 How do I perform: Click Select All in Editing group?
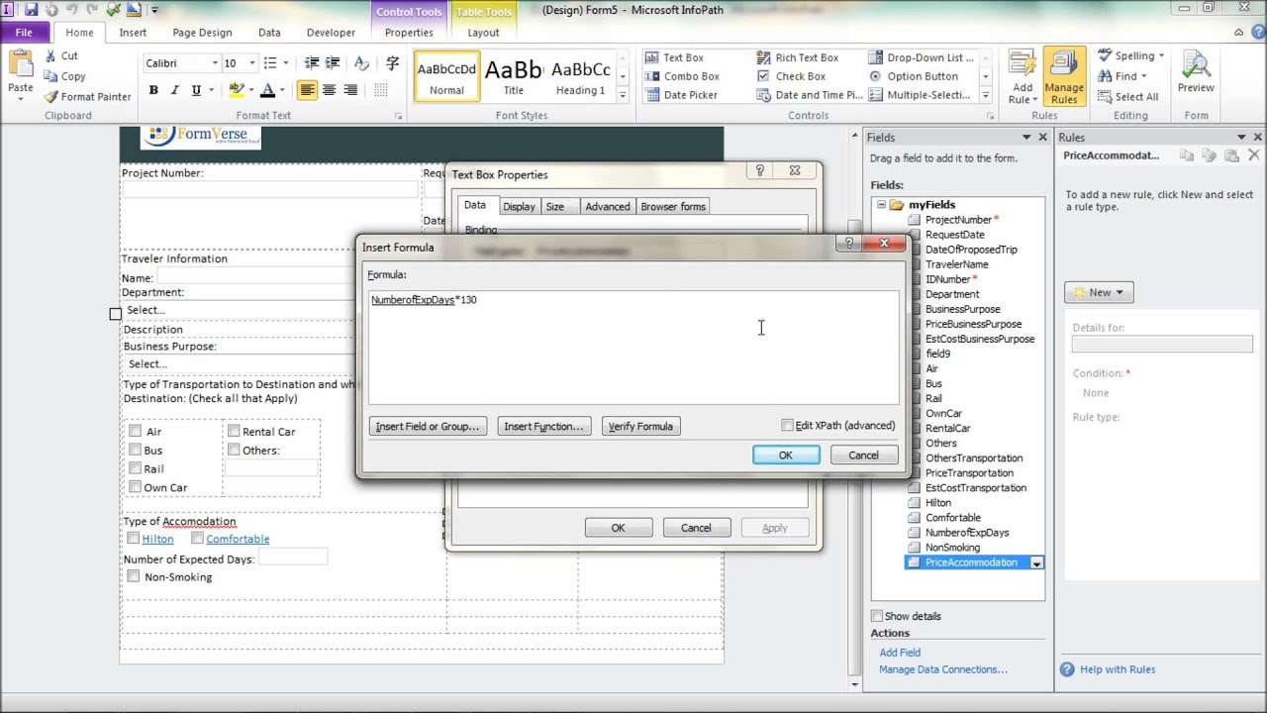point(1127,97)
